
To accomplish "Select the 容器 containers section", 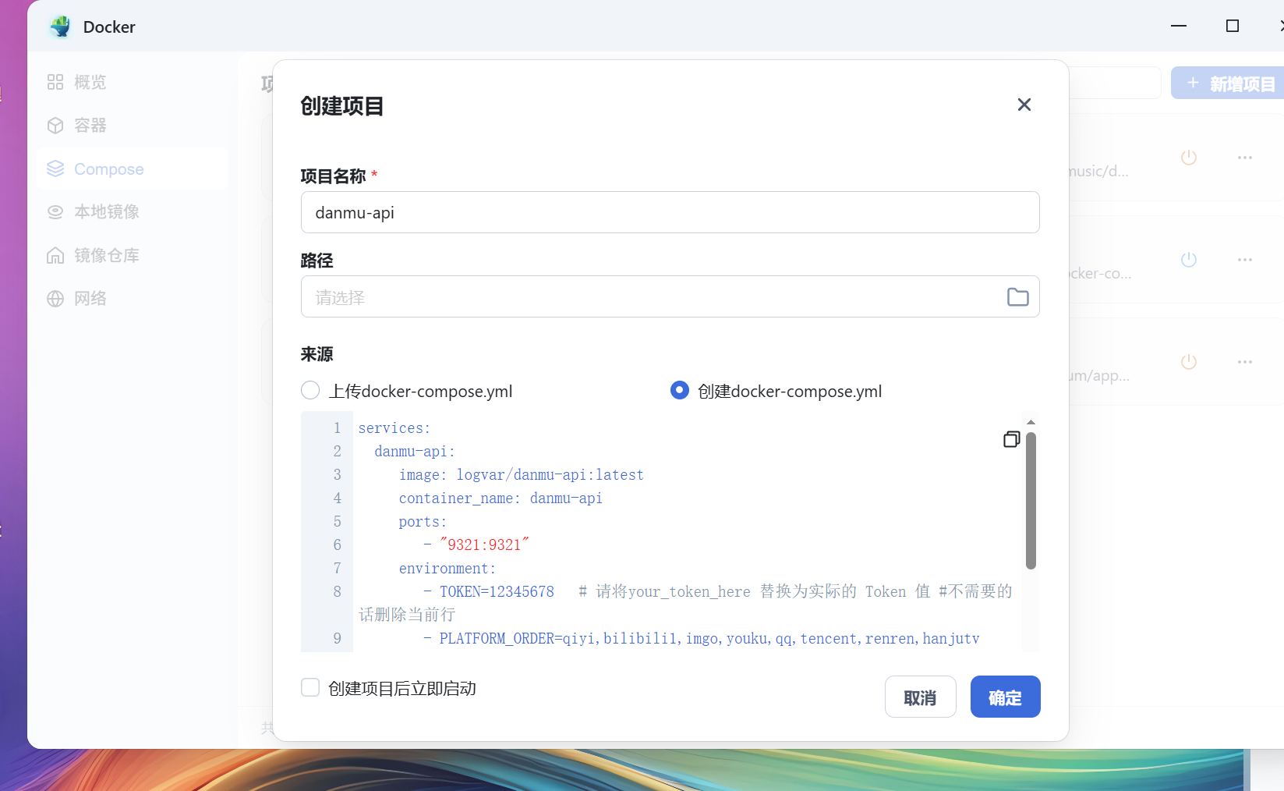I will pos(90,125).
